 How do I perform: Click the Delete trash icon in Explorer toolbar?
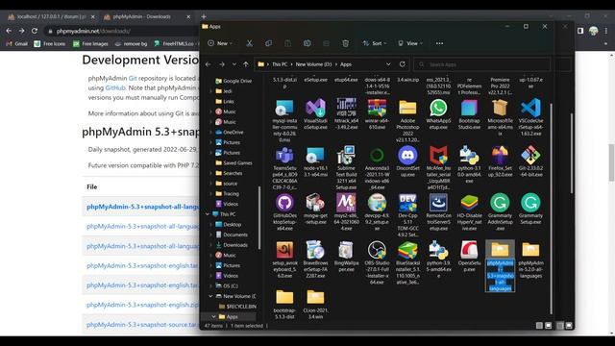pos(346,43)
